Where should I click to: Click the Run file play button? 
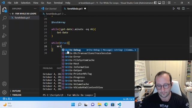click(174, 9)
